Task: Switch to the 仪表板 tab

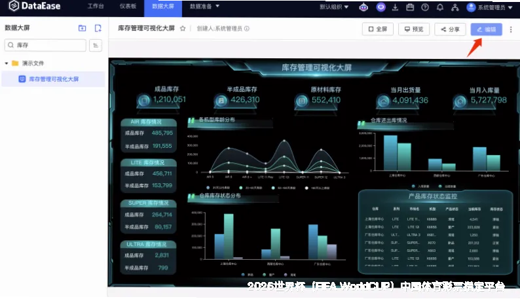Action: point(128,7)
